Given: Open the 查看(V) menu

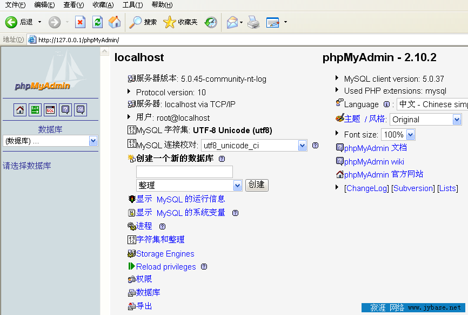Looking at the screenshot, I should point(73,5).
